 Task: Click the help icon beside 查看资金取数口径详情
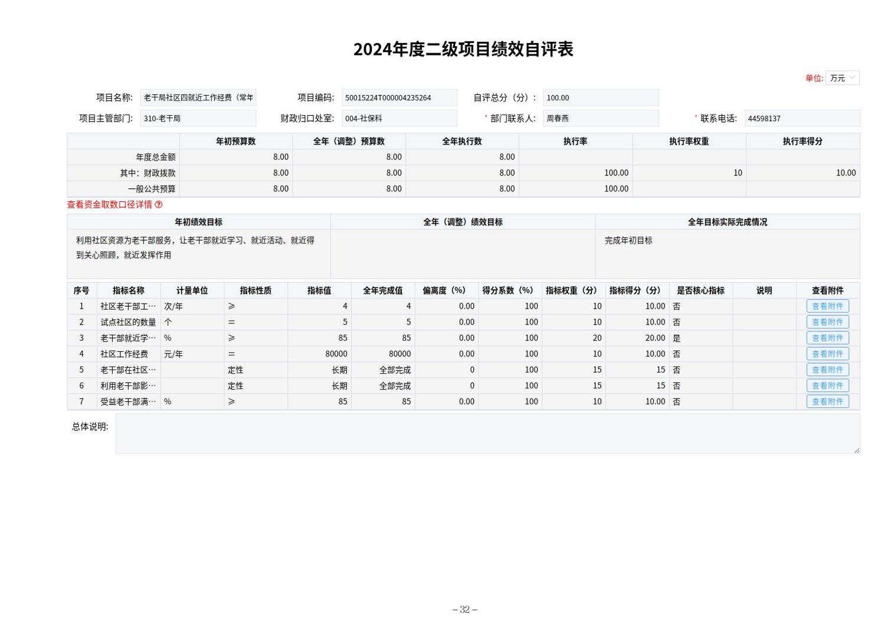[x=158, y=205]
